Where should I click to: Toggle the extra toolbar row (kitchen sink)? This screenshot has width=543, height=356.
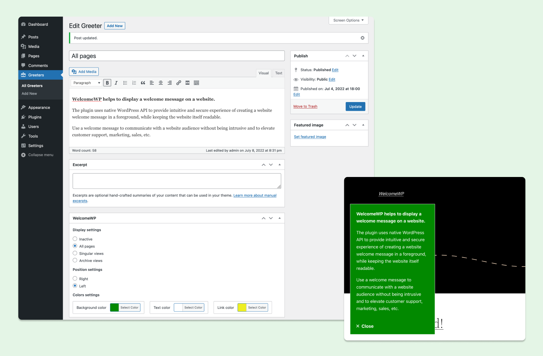click(x=196, y=83)
